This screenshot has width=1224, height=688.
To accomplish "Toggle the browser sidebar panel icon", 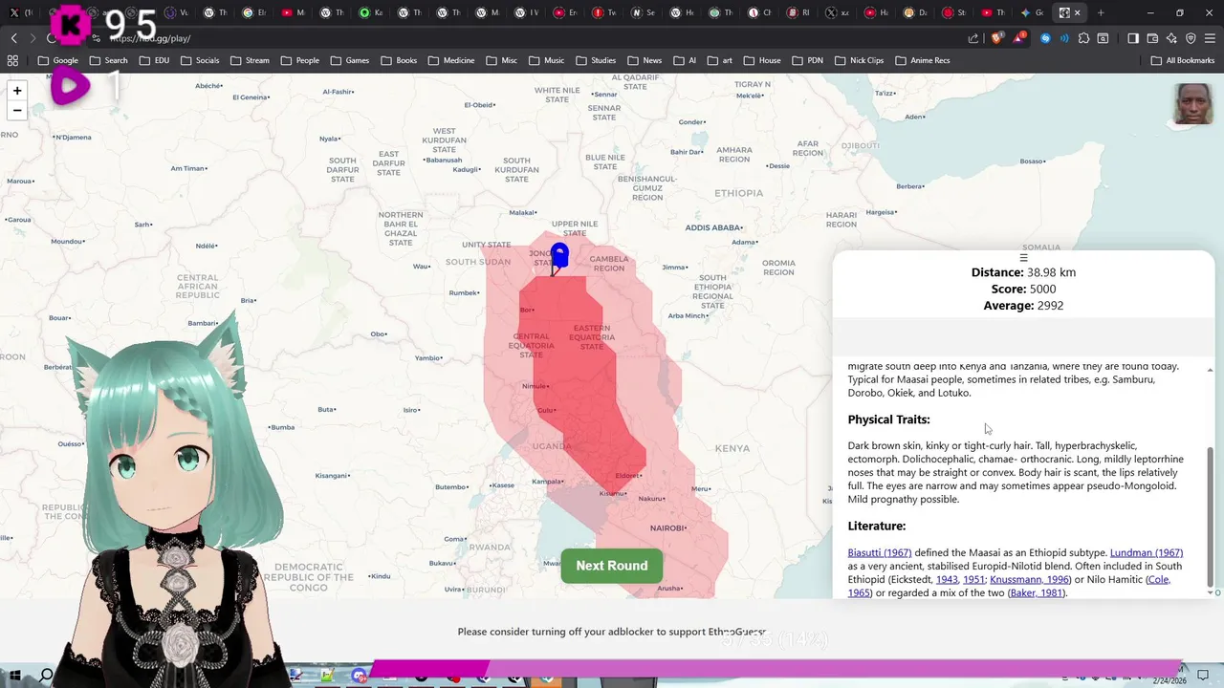I will (1133, 38).
